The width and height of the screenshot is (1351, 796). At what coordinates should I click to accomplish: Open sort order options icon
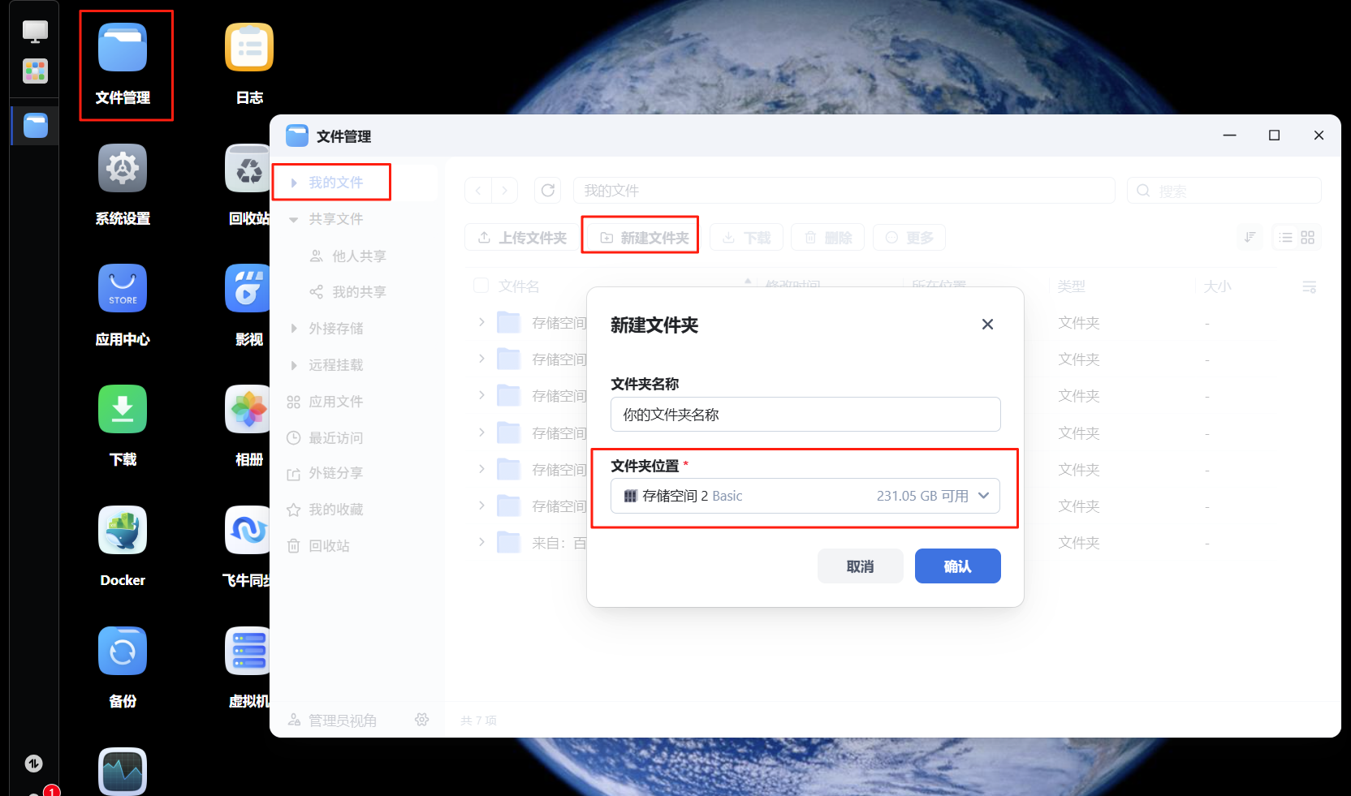click(x=1250, y=237)
